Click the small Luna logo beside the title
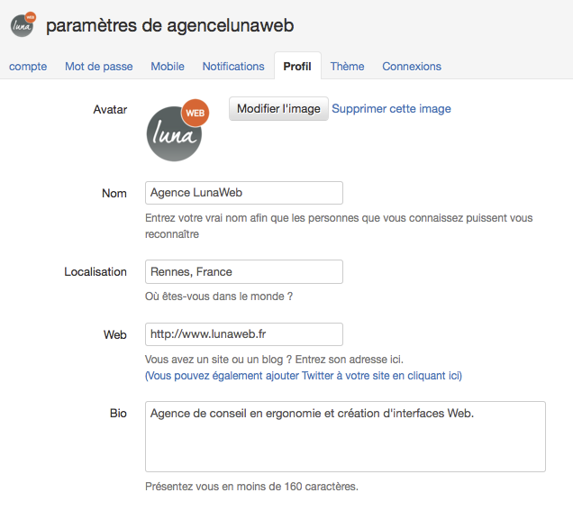Viewport: 573px width, 511px height. (23, 24)
